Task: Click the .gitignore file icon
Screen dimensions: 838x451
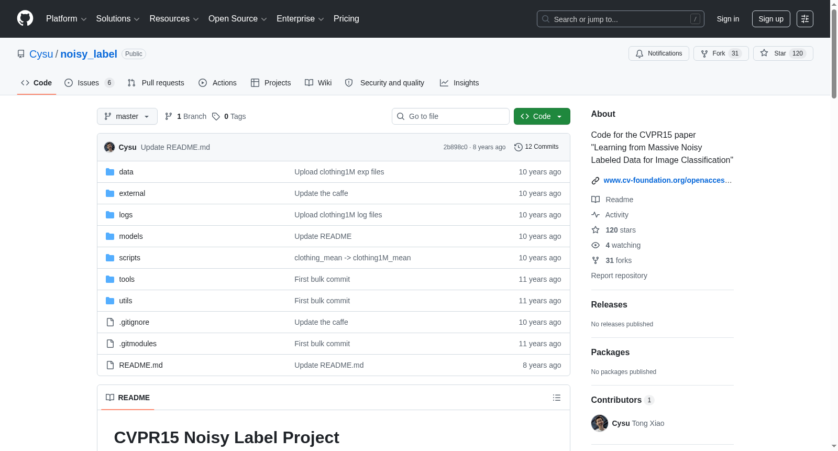Action: point(110,322)
